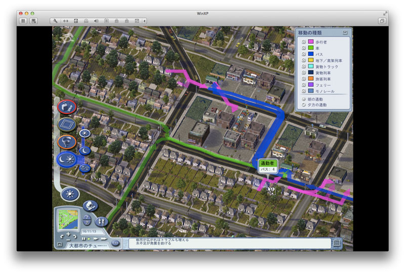Click the orange 旅客列車 swatch
405x274 pixels.
pyautogui.click(x=311, y=78)
